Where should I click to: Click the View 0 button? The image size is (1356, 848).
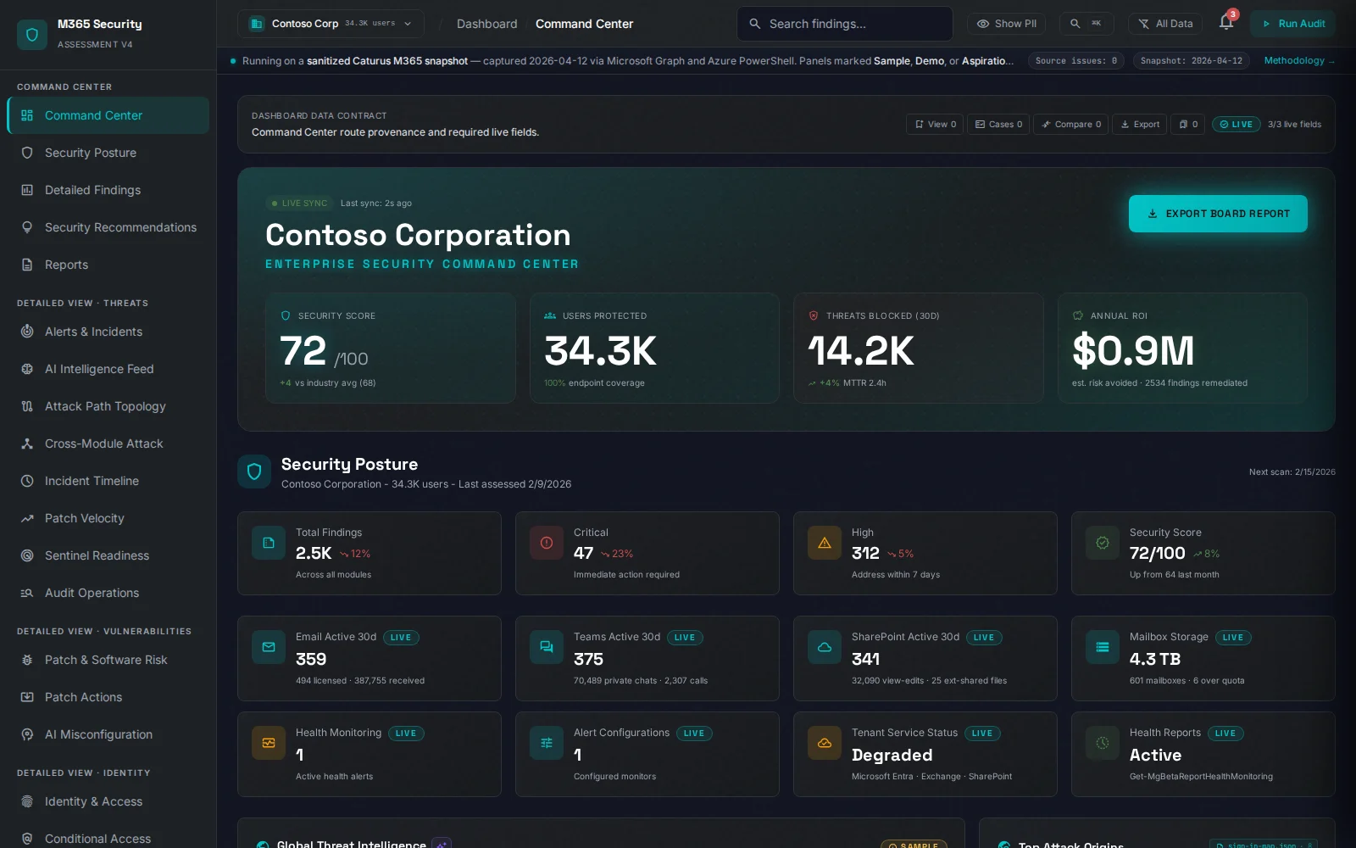click(x=935, y=124)
